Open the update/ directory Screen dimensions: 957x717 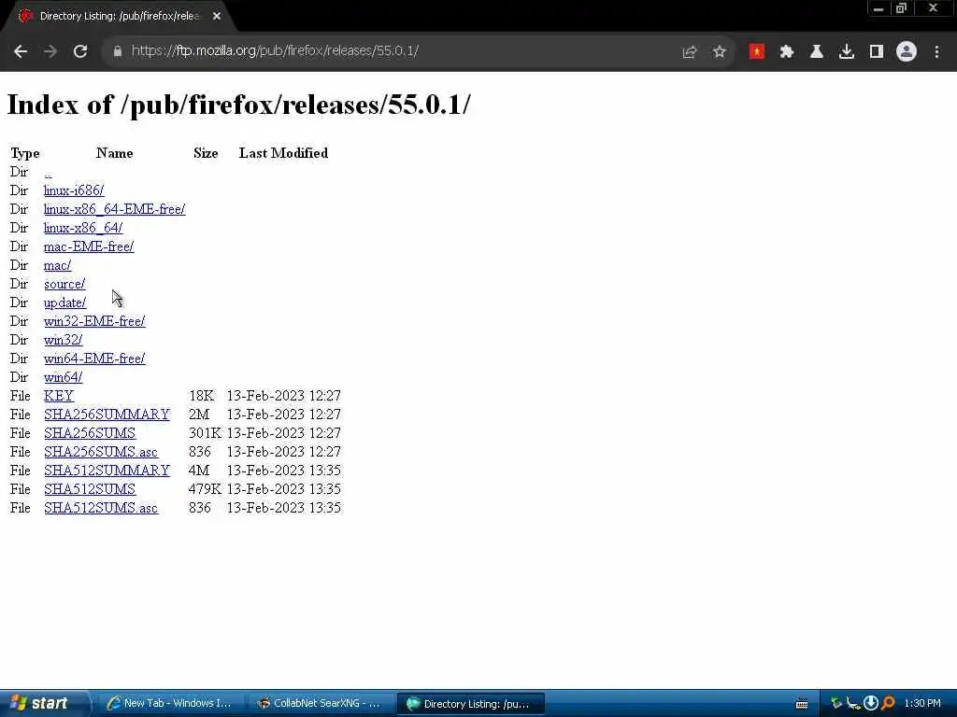pos(64,303)
